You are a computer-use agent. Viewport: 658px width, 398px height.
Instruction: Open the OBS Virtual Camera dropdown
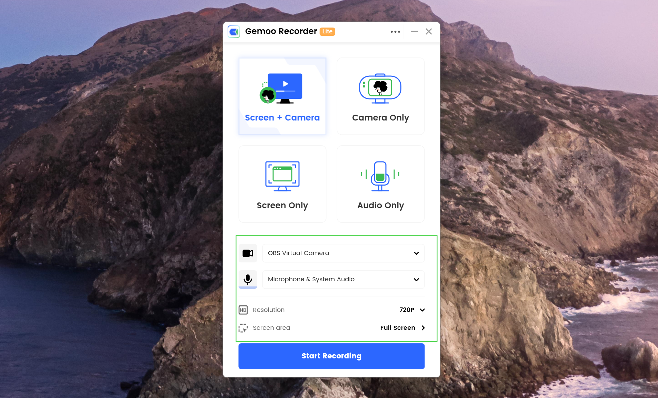[343, 253]
